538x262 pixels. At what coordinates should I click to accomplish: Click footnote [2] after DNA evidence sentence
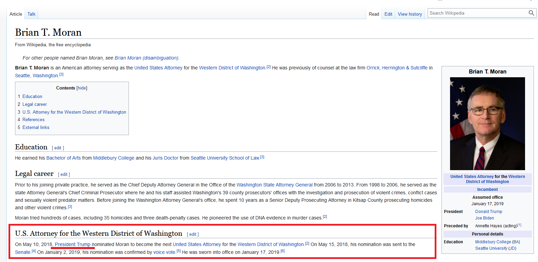pyautogui.click(x=325, y=217)
